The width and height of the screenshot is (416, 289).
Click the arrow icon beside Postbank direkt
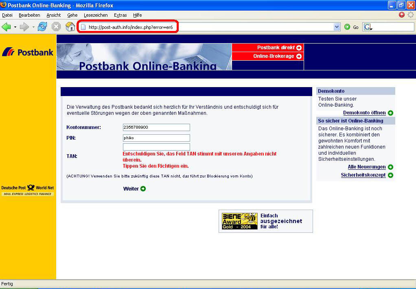click(x=299, y=48)
